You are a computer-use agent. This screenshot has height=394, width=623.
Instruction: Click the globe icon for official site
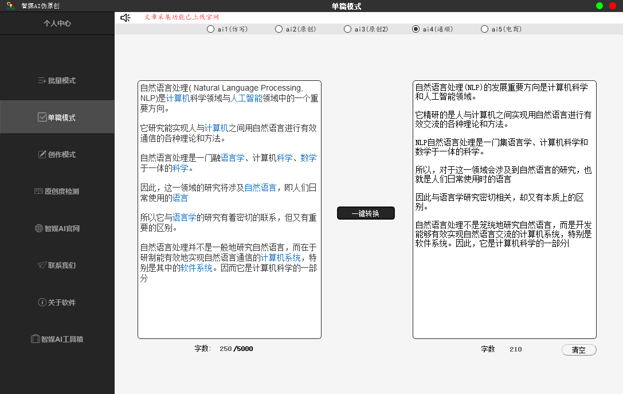coord(38,228)
